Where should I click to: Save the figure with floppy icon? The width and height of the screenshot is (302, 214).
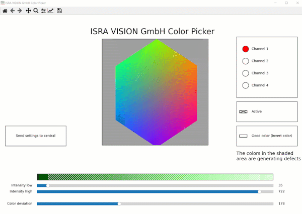click(59, 11)
